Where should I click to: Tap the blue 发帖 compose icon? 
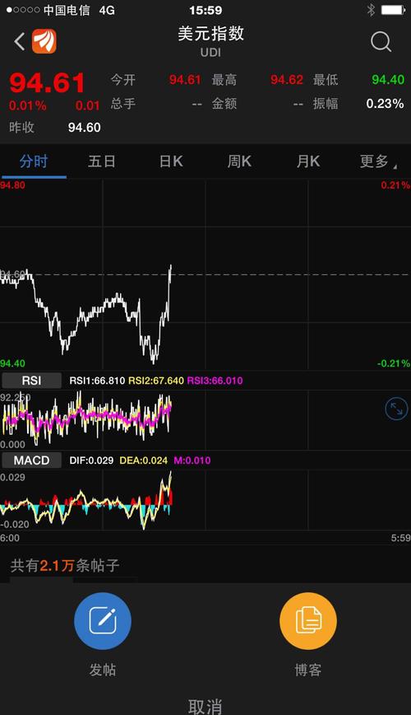pyautogui.click(x=103, y=620)
